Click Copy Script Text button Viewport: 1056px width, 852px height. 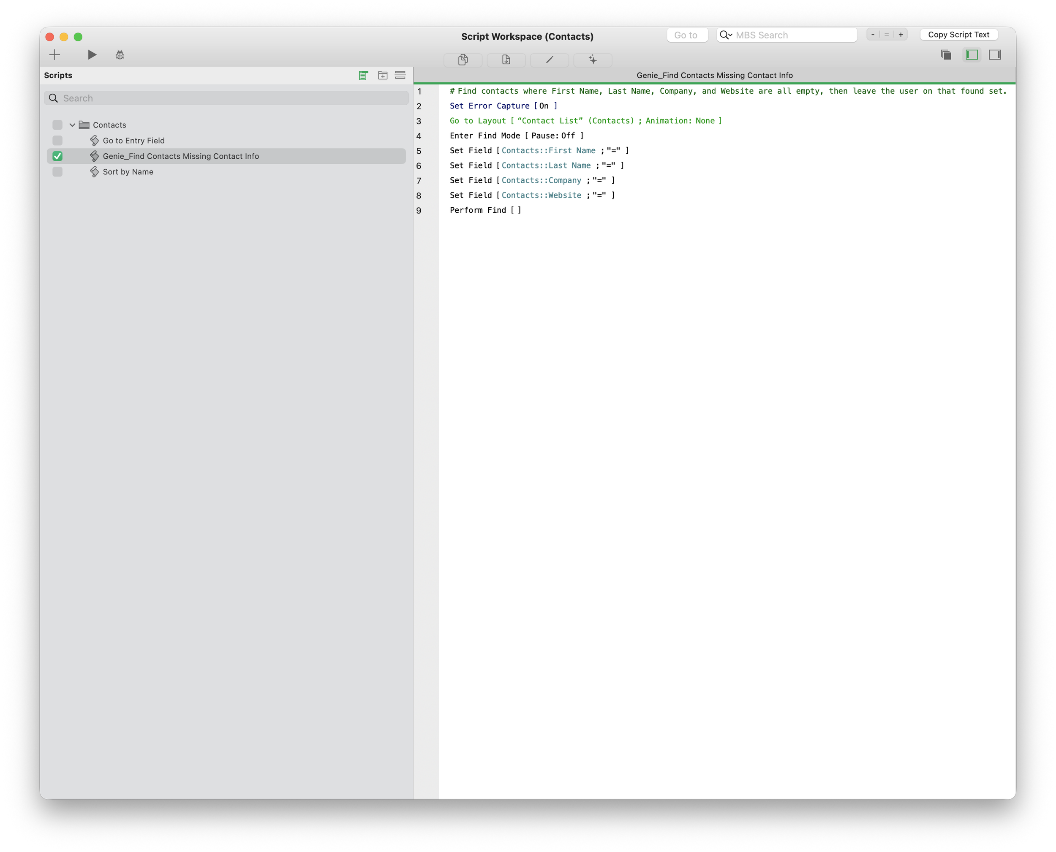[x=958, y=34]
